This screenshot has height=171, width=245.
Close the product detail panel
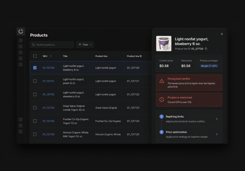(222, 34)
